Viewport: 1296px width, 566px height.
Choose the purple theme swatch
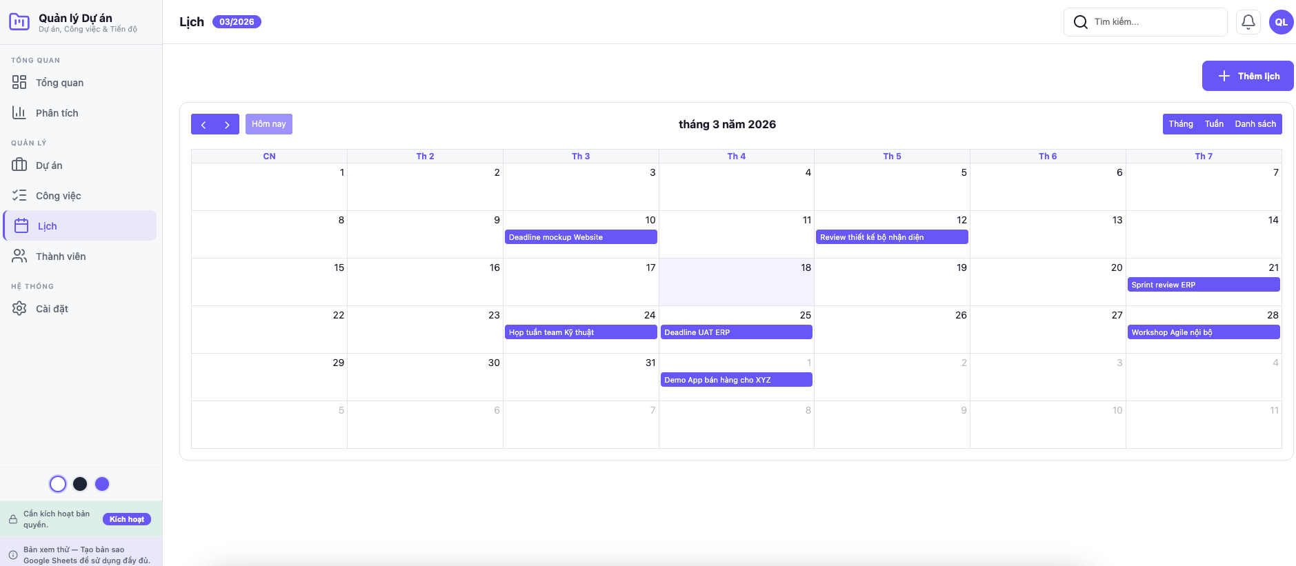[102, 484]
